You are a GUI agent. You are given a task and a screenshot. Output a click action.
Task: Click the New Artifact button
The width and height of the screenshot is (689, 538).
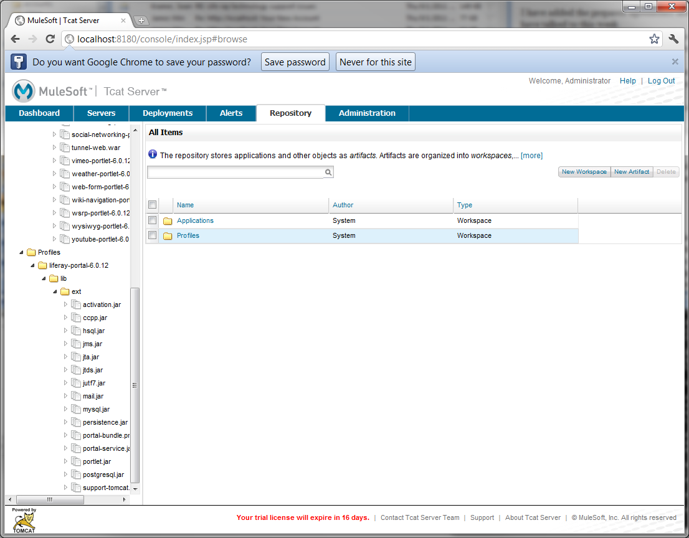(632, 172)
